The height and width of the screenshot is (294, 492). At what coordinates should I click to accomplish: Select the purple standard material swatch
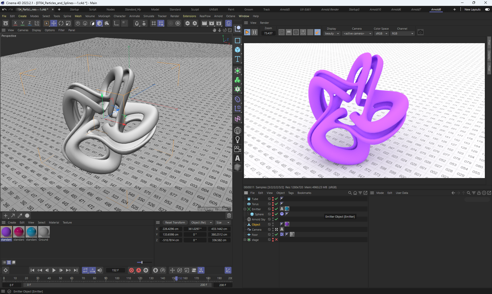click(x=6, y=232)
